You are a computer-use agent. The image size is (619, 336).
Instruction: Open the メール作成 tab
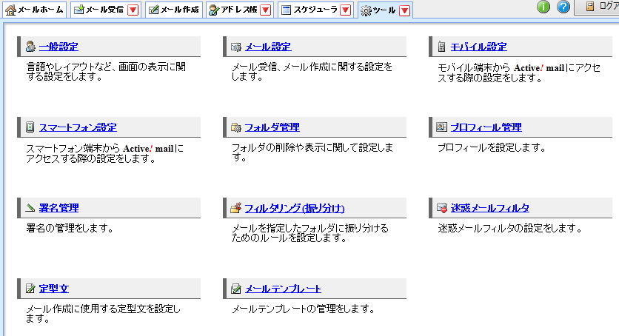click(174, 10)
